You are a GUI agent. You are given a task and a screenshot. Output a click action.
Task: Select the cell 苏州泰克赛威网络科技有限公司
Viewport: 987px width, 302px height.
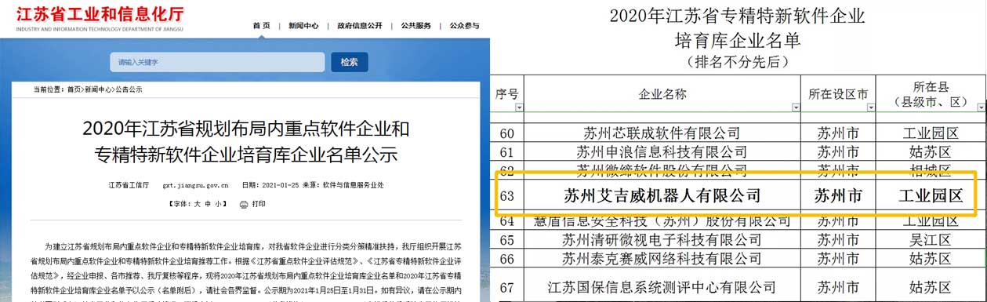coord(662,257)
